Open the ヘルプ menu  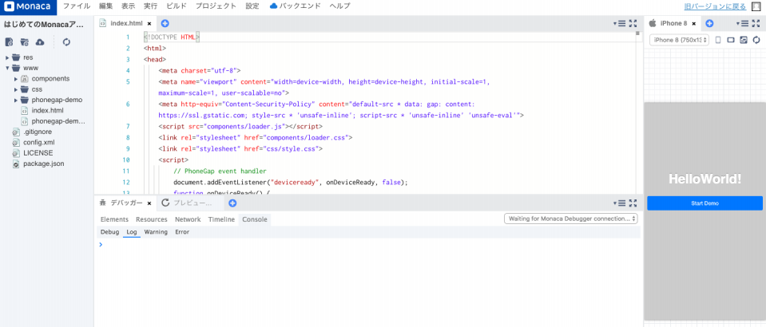click(339, 6)
